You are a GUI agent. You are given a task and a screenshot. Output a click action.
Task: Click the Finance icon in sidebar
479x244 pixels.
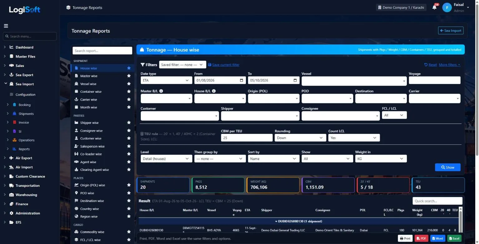pyautogui.click(x=12, y=204)
